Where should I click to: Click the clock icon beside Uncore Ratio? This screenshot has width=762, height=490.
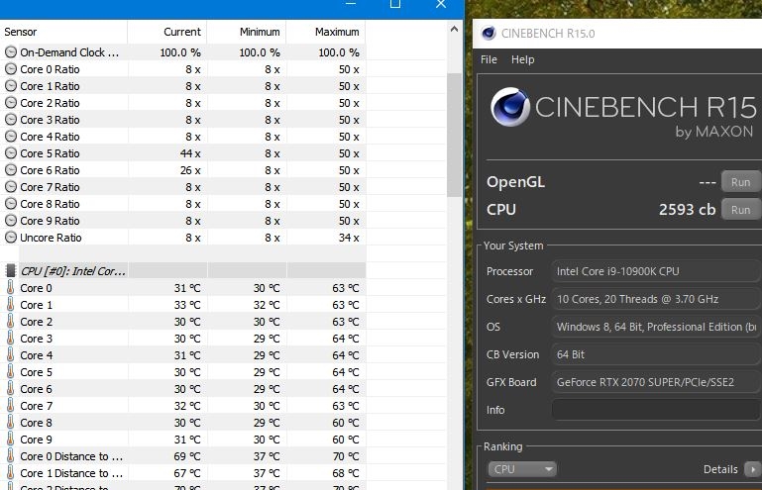11,238
